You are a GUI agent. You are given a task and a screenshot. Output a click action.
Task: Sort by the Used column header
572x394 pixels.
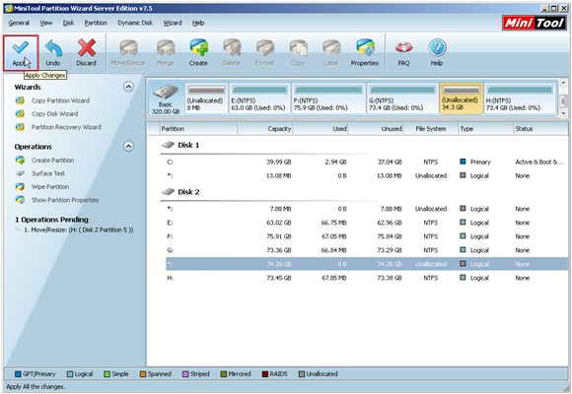click(321, 129)
